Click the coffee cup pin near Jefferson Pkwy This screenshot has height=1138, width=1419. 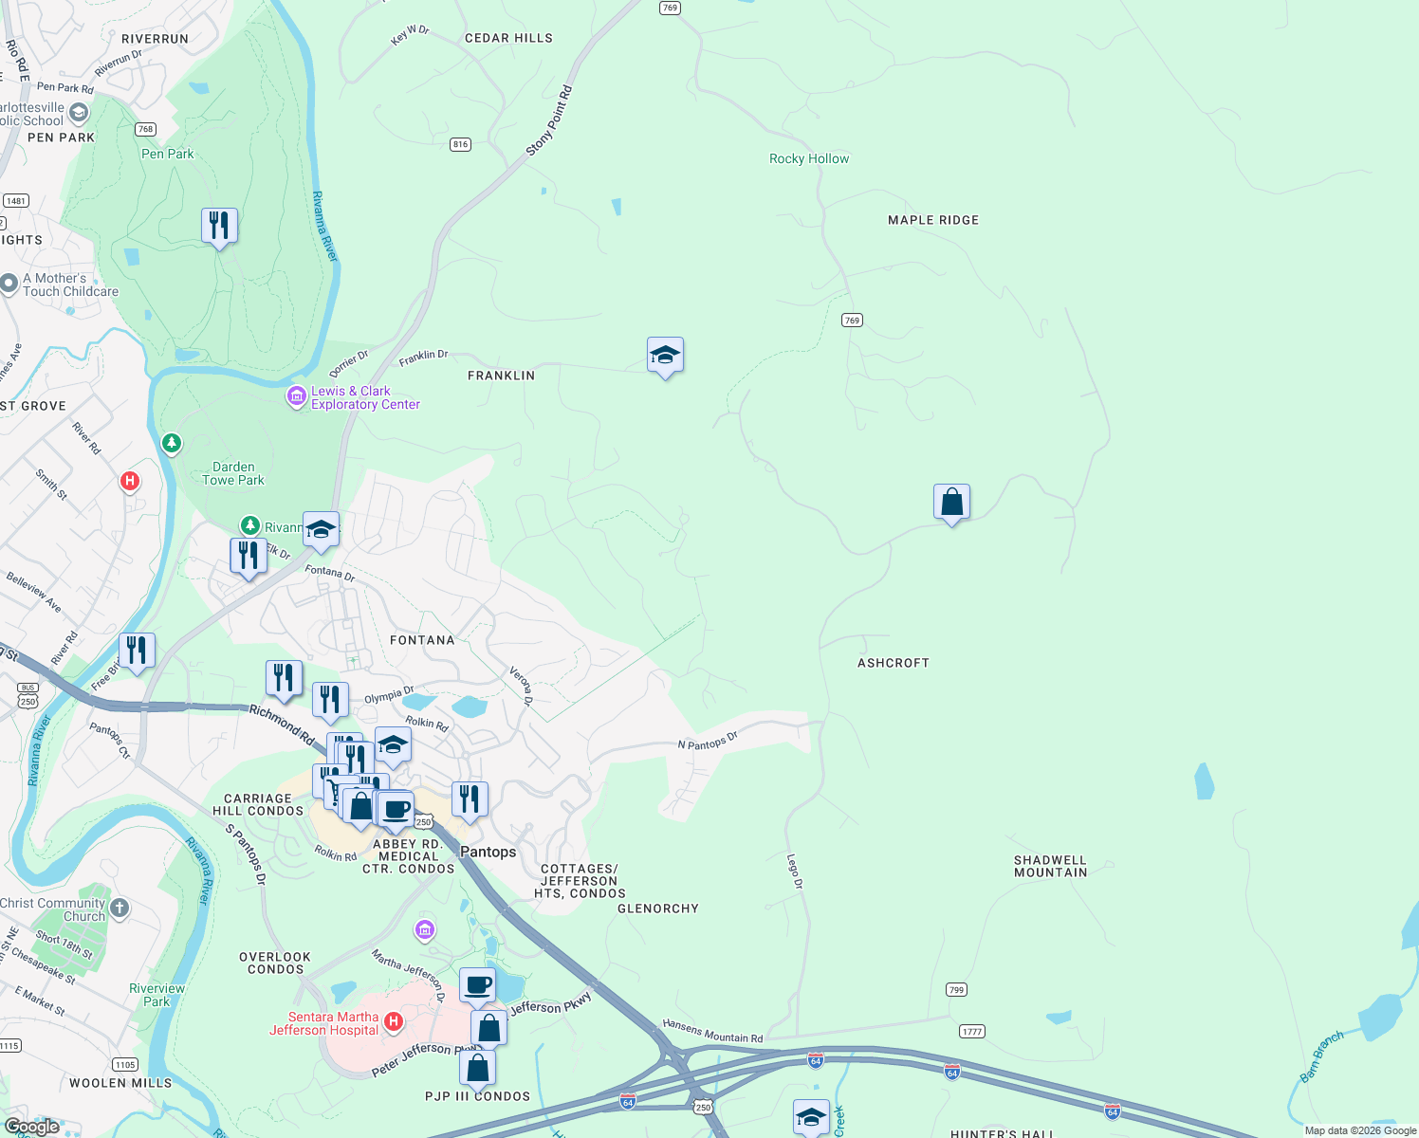pos(477,985)
